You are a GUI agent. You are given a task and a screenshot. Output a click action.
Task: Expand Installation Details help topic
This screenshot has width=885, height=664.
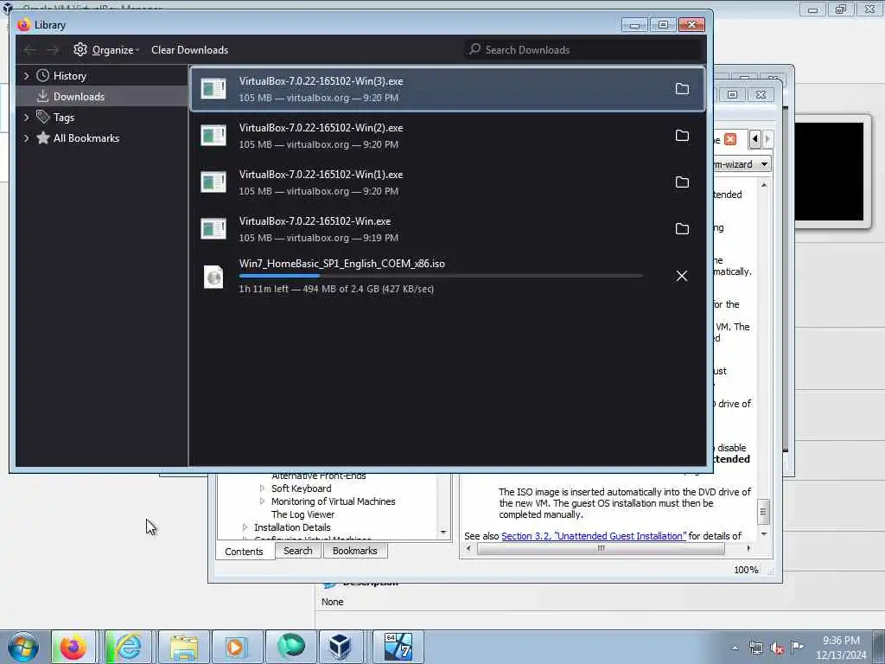245,527
